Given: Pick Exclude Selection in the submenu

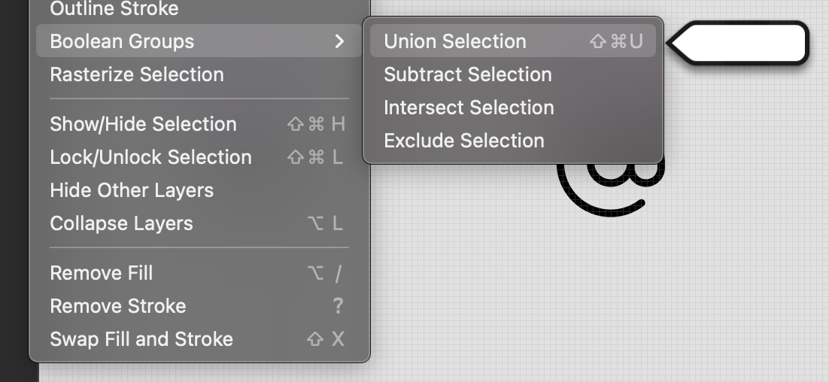Looking at the screenshot, I should click(x=463, y=141).
